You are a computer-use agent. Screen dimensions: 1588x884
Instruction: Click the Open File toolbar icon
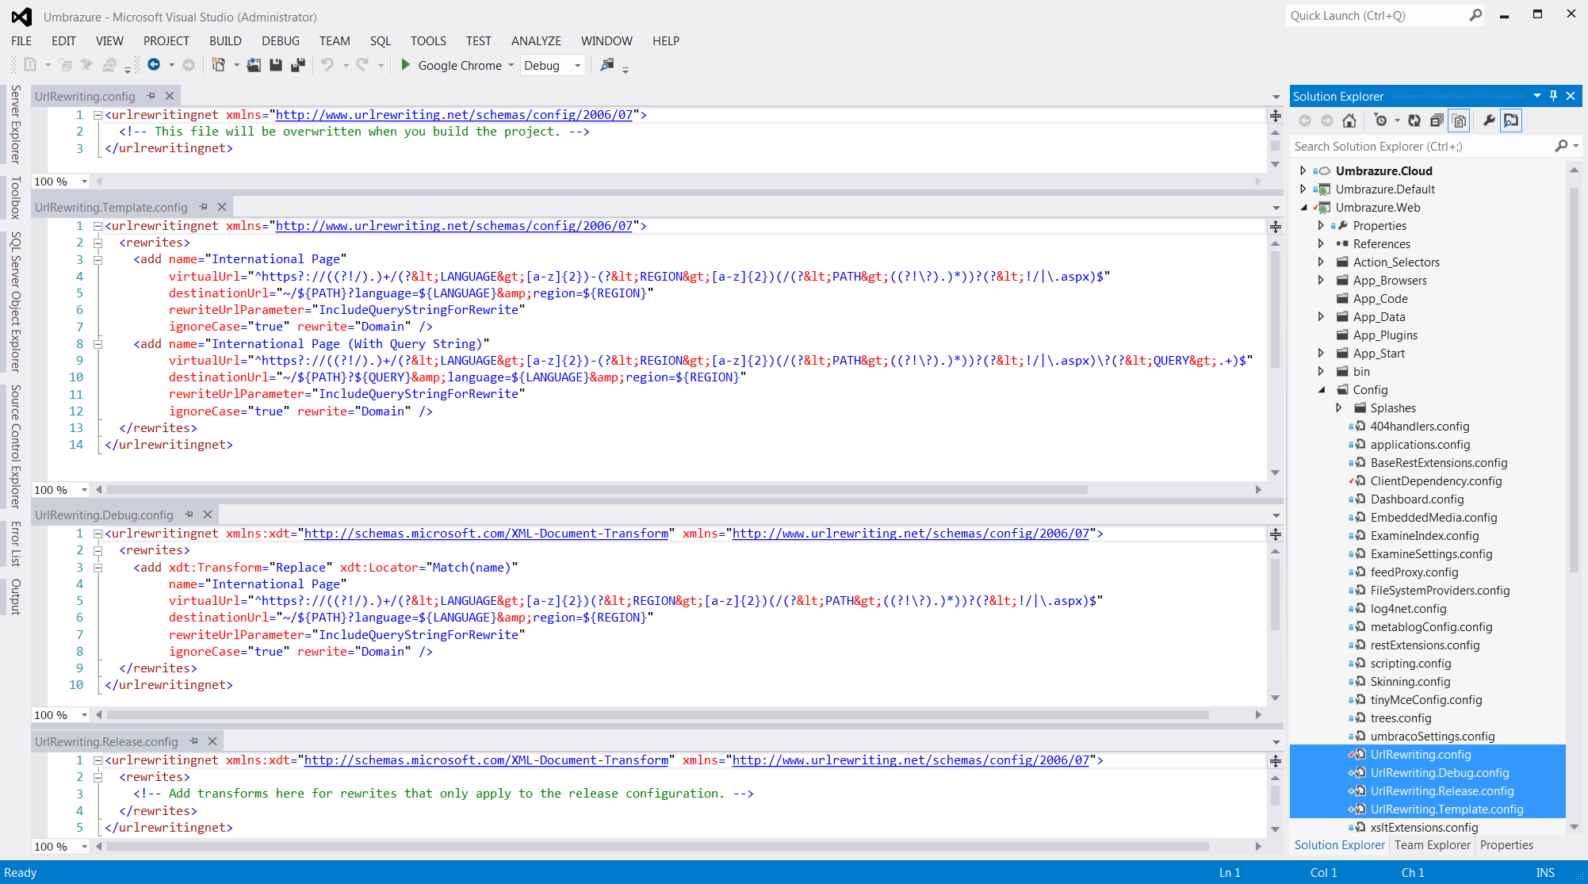click(254, 65)
